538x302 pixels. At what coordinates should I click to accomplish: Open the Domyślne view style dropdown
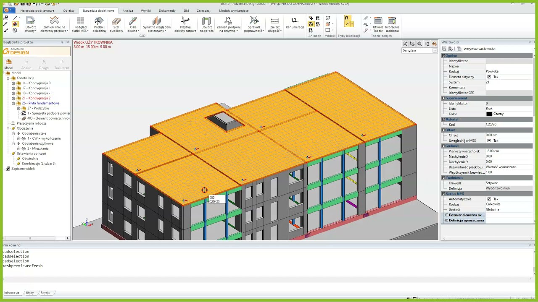pyautogui.click(x=435, y=51)
